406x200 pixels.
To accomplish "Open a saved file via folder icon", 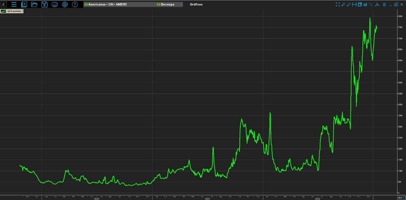I will (x=34, y=4).
